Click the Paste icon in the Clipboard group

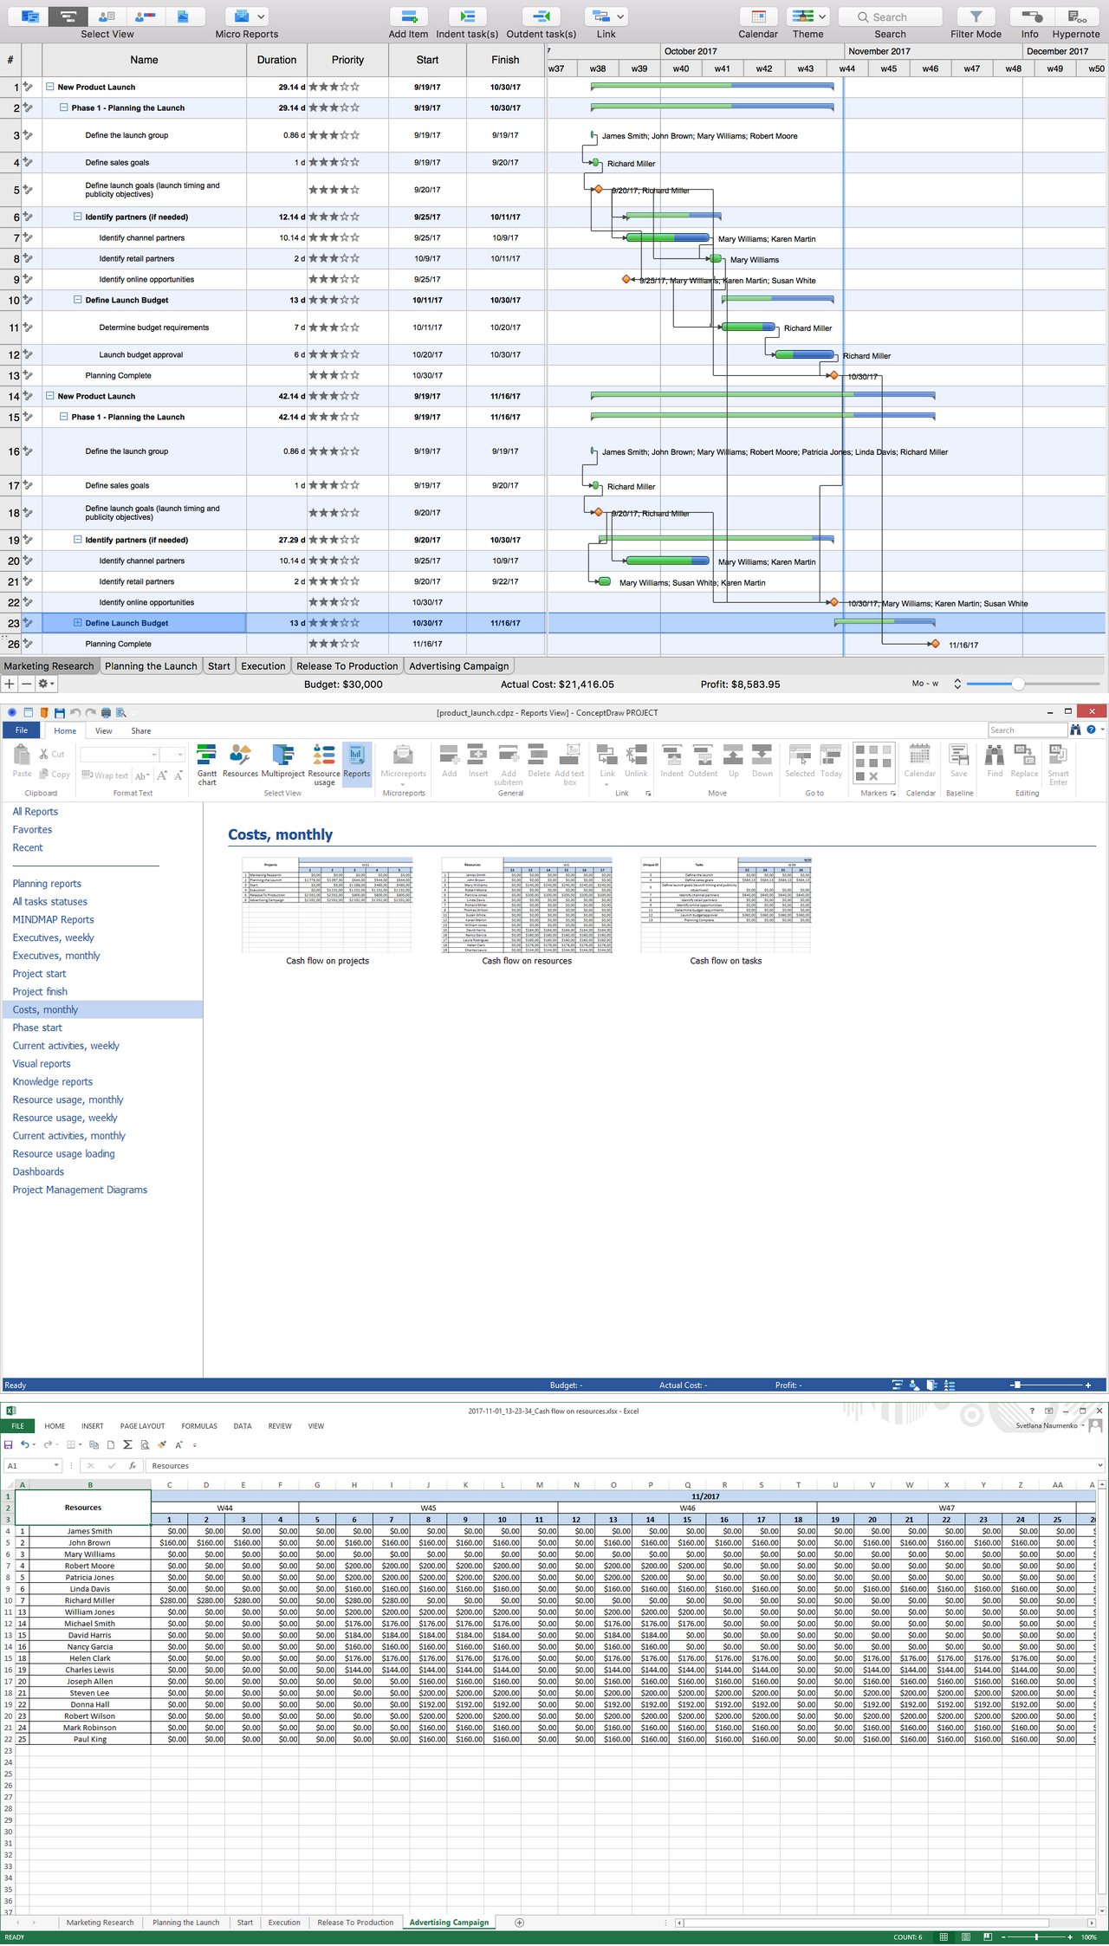[22, 761]
